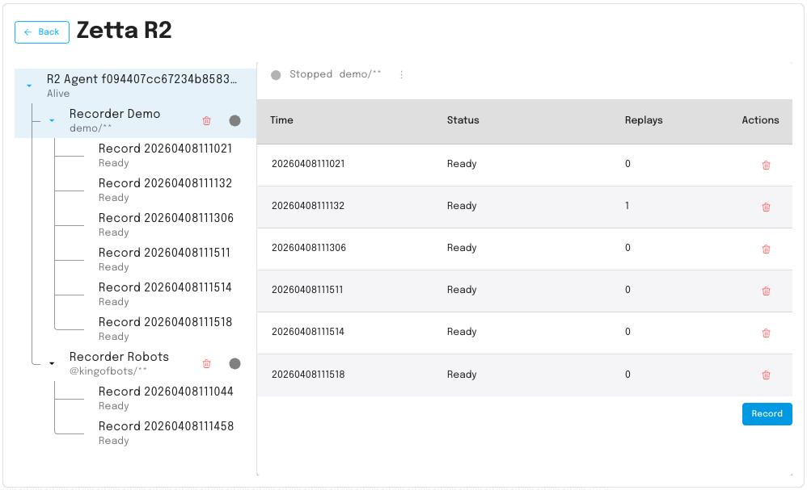The image size is (807, 490).
Task: Start recording with the blue Record button
Action: 767,414
